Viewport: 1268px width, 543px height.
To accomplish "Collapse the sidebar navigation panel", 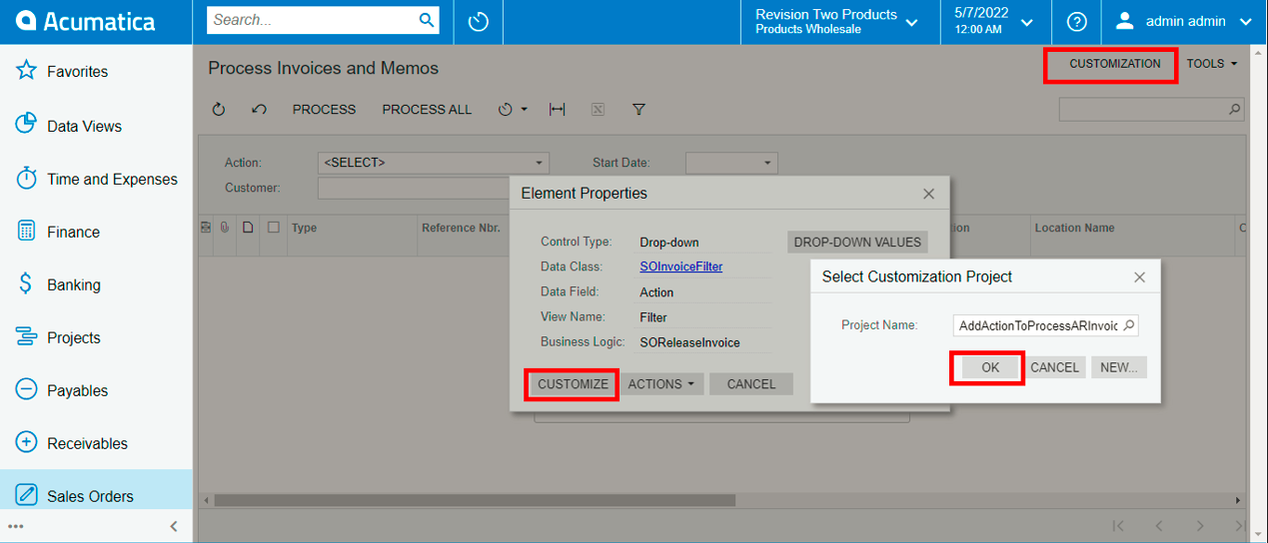I will [x=174, y=526].
